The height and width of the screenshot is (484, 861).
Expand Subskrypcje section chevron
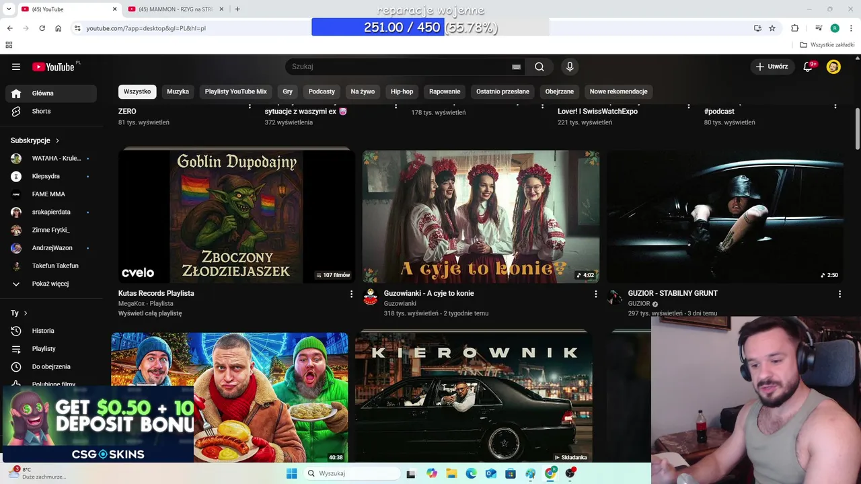click(57, 140)
